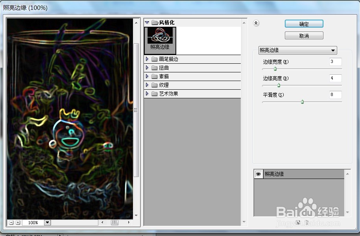Click preview horizontal scrollbar left arrow

pyautogui.click(x=102, y=222)
